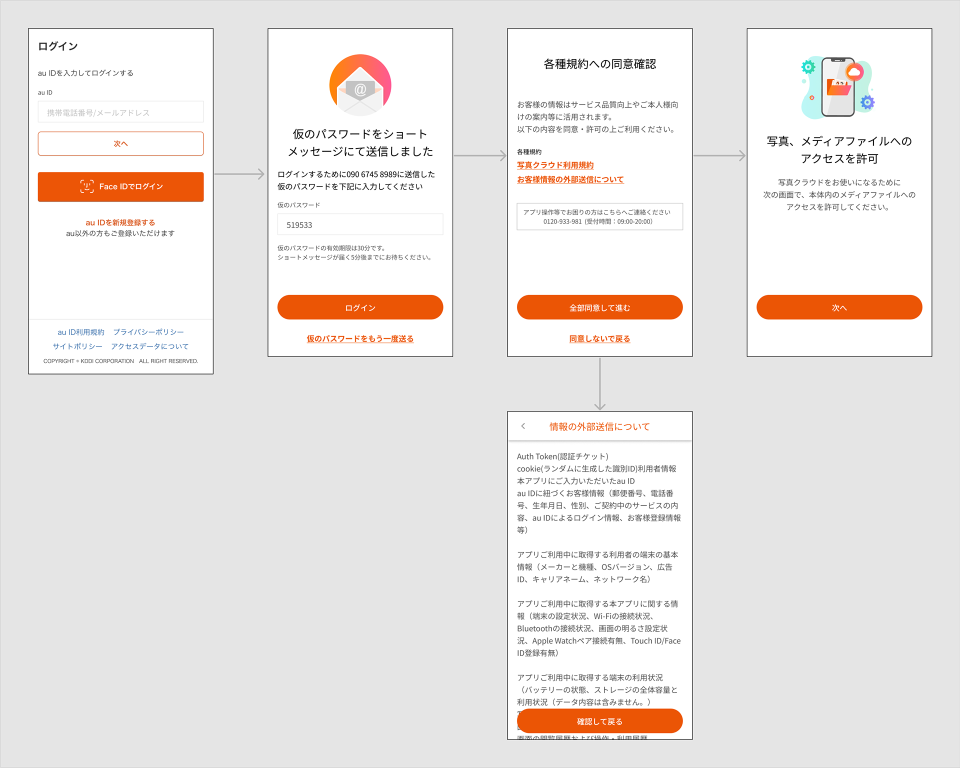Open the プライバシーポリシー link
This screenshot has height=768, width=960.
[148, 332]
